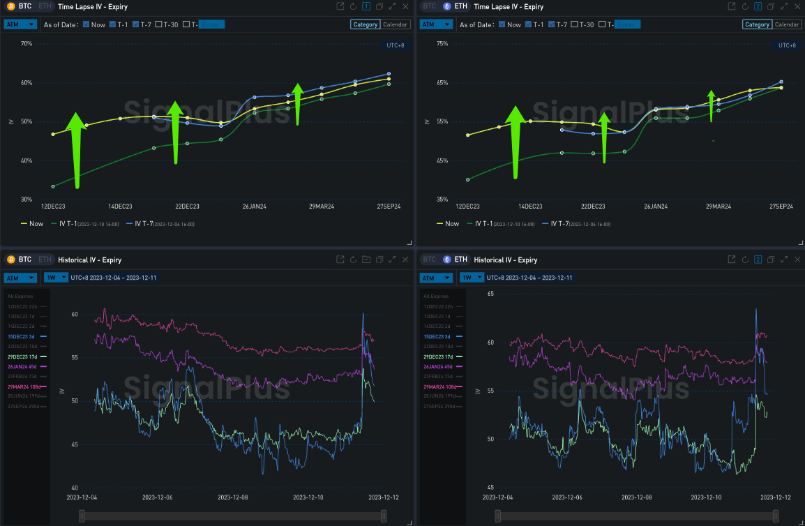Uncheck the T-7 checkbox in BTC Time Lapse panel
Viewport: 805px width, 526px height.
(135, 24)
